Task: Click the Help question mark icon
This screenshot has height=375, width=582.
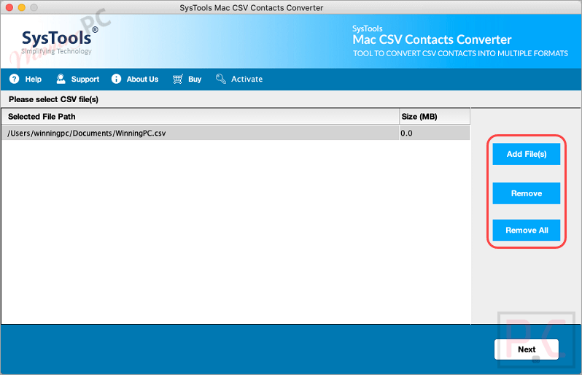Action: pyautogui.click(x=14, y=79)
